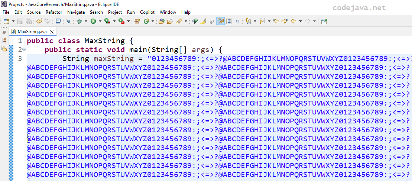Open the Refactor menu
Viewport: 412px width, 181px height.
point(54,12)
